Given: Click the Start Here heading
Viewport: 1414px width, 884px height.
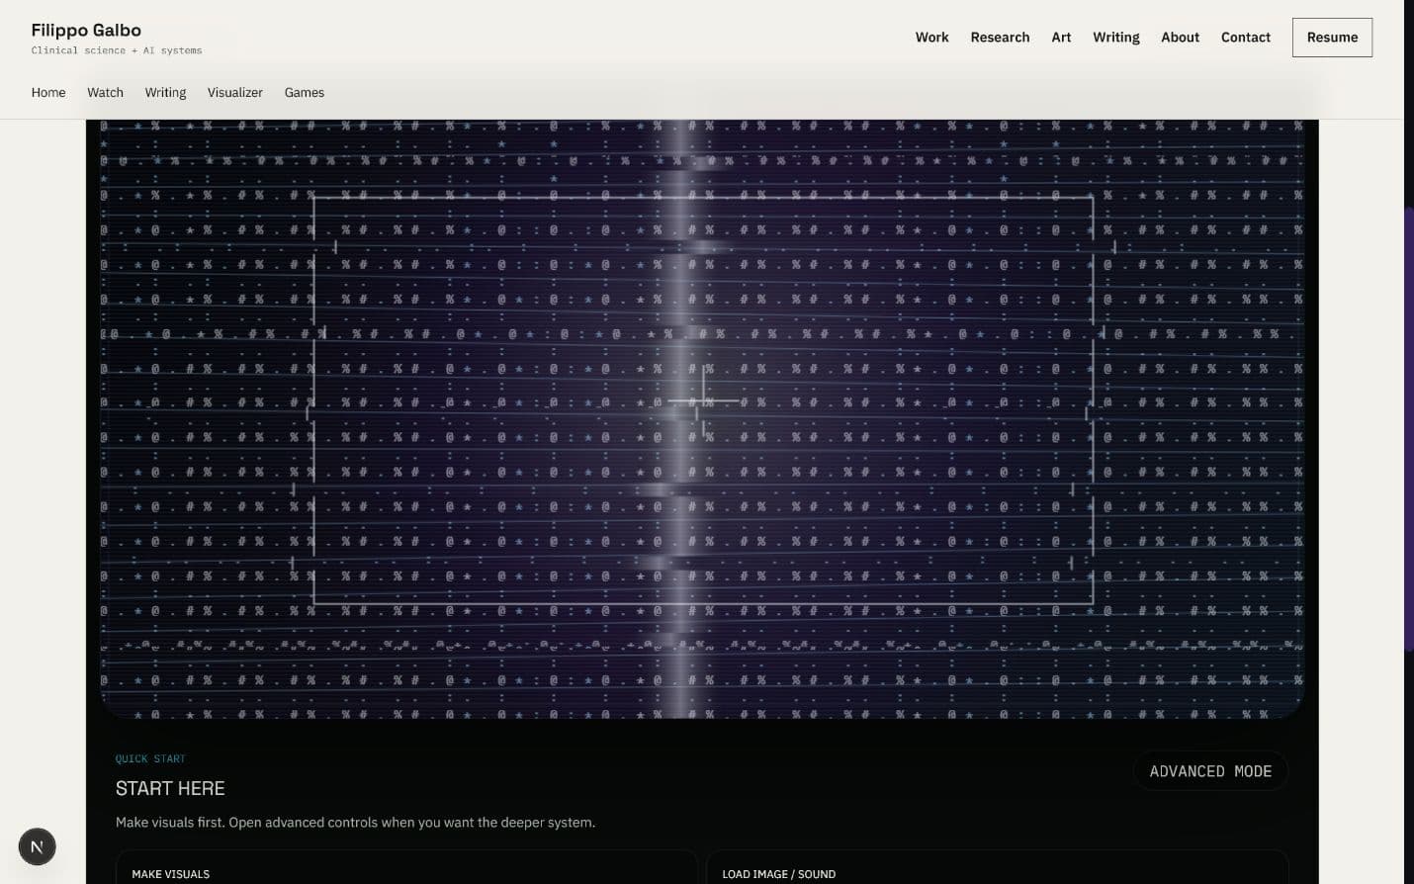Looking at the screenshot, I should [170, 788].
